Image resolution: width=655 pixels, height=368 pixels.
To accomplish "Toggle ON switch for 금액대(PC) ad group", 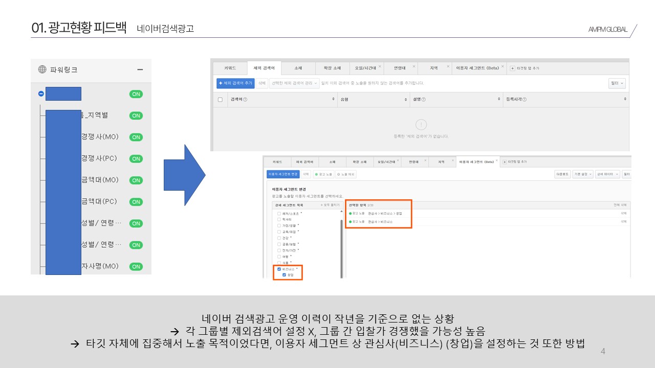I will pos(136,202).
